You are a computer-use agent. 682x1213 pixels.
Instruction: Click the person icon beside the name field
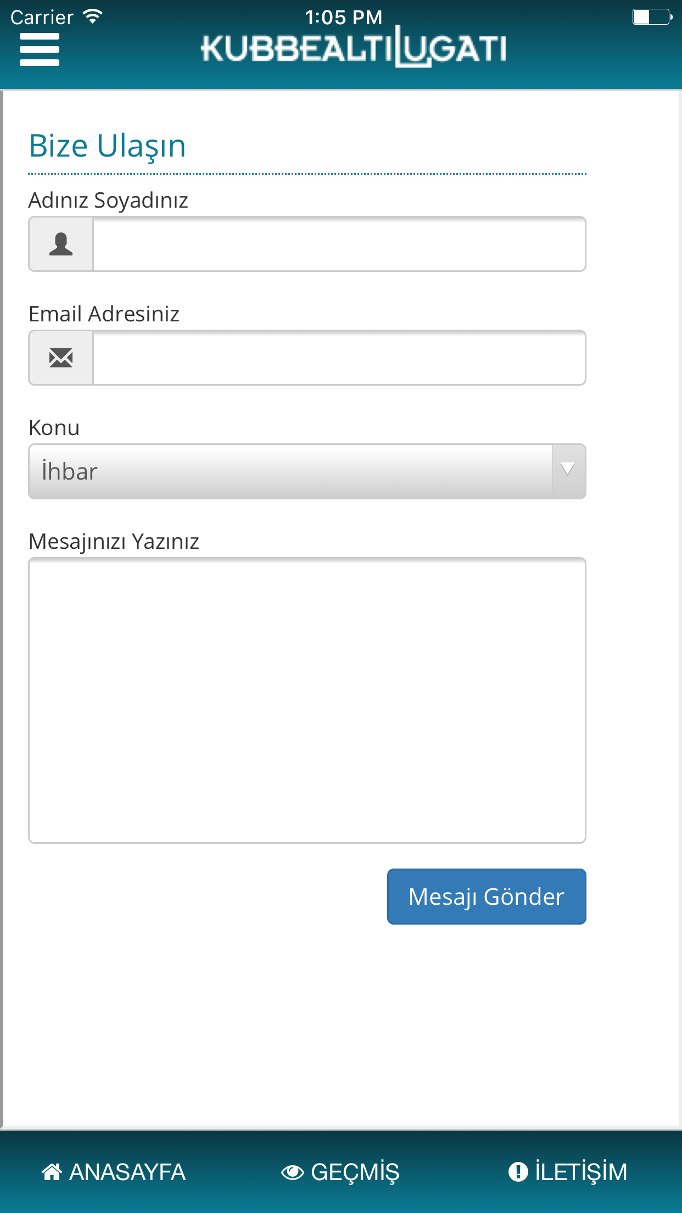(60, 243)
